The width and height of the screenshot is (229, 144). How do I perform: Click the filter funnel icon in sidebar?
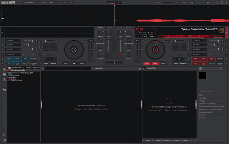point(4,80)
